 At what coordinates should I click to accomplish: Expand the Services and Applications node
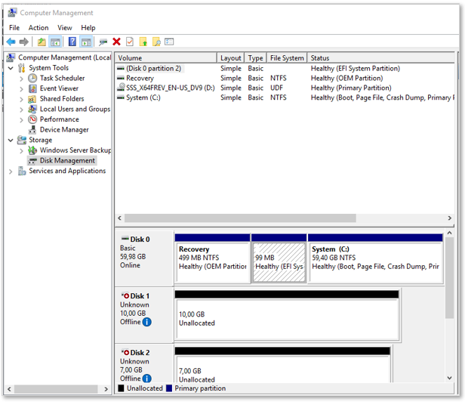(11, 172)
